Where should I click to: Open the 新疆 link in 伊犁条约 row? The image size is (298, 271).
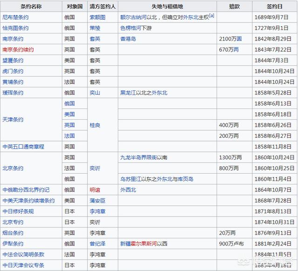125,244
